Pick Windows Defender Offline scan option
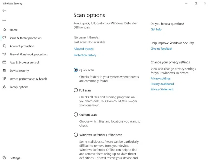Image resolution: width=208 pixels, height=160 pixels. 76,135
